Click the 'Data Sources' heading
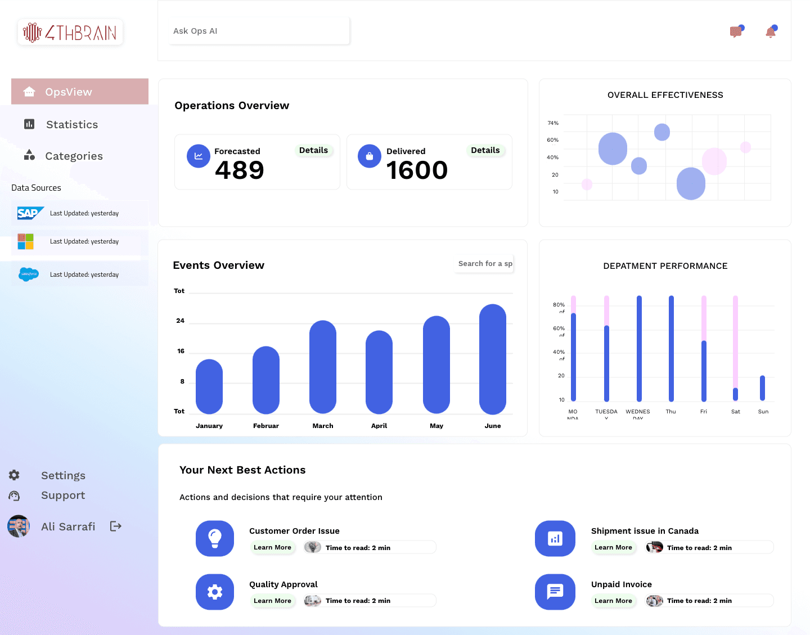The image size is (810, 635). [x=36, y=188]
